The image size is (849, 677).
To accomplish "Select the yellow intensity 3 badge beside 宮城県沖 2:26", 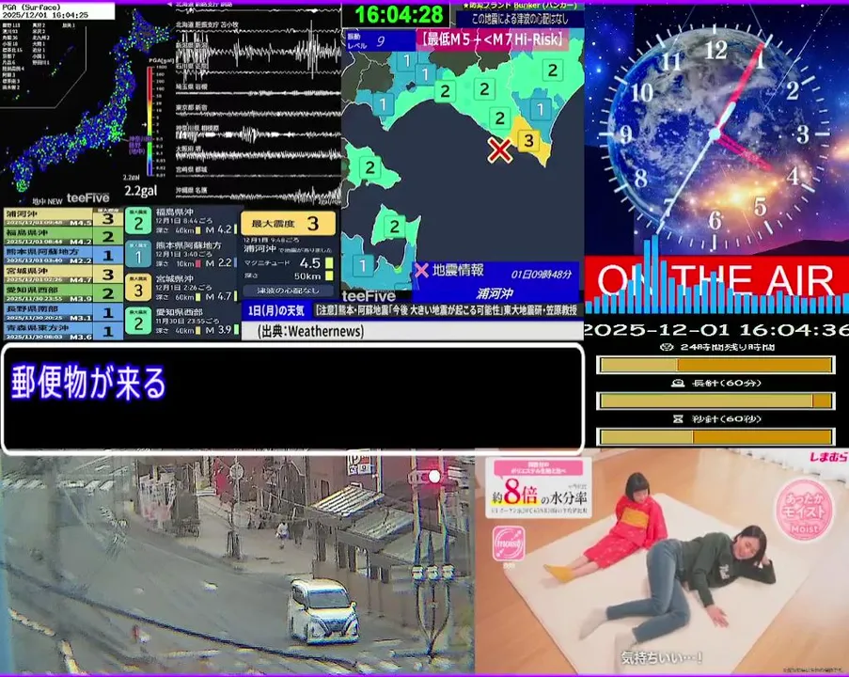I will click(138, 288).
